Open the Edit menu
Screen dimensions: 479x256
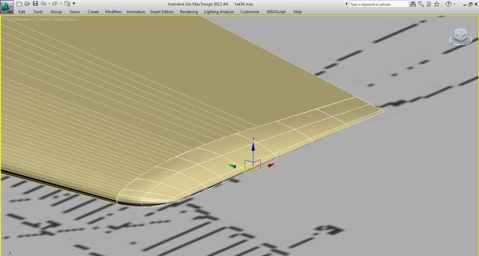pyautogui.click(x=22, y=11)
